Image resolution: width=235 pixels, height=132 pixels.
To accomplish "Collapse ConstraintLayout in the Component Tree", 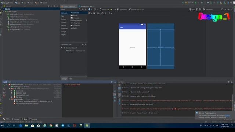I will 62,48.
